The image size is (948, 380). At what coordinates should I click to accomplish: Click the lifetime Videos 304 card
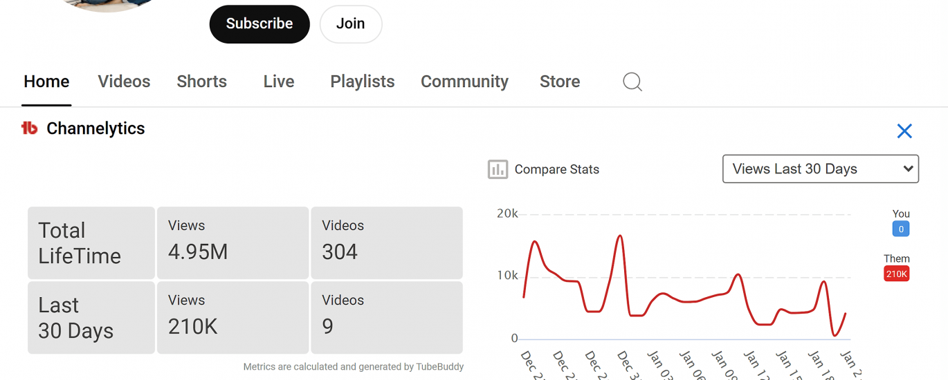pos(386,243)
